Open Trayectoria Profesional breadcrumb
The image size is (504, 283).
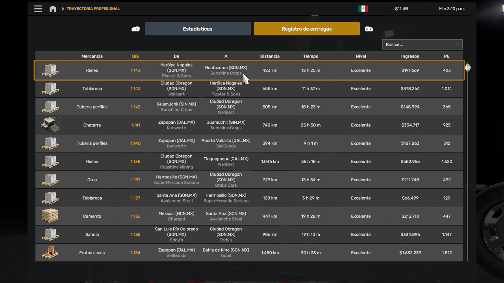click(x=93, y=9)
